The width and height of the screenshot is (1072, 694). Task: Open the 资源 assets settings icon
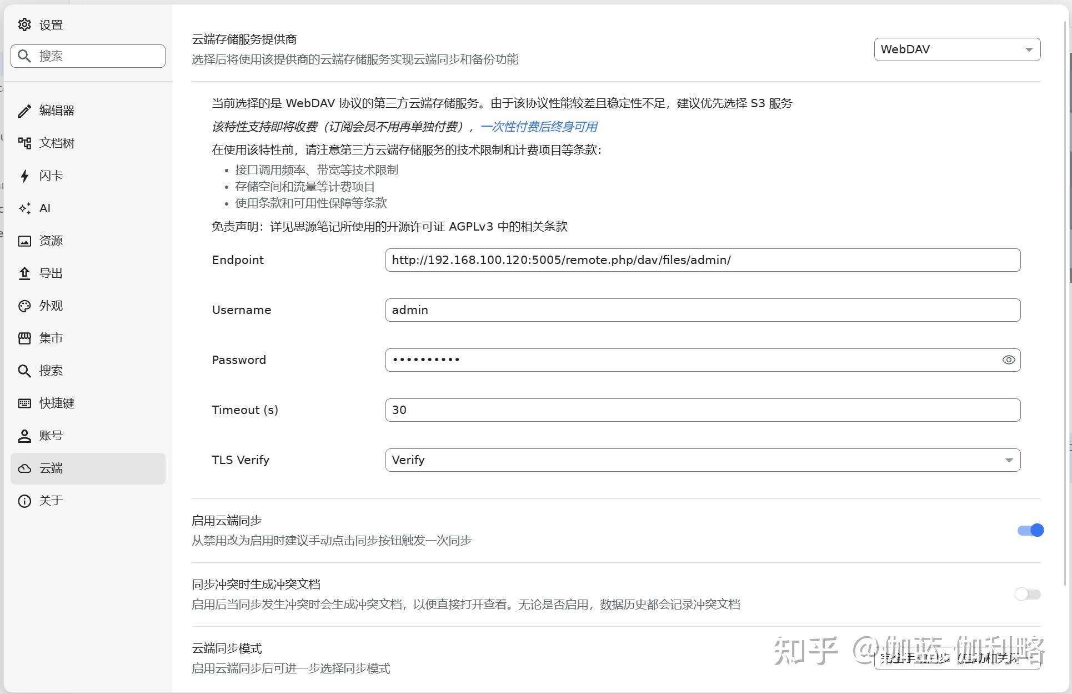click(24, 240)
